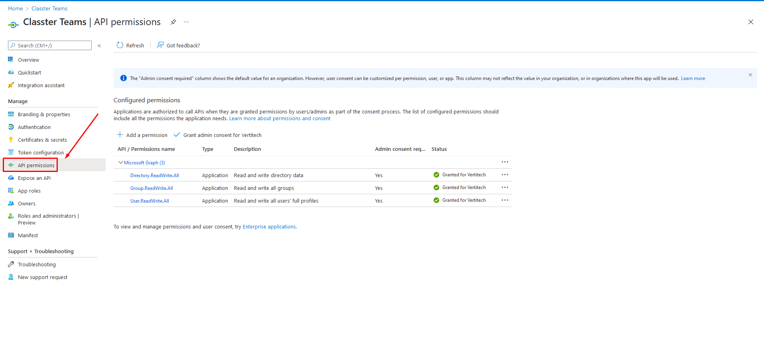Click Granted status for Directory.ReadWrite.All
The width and height of the screenshot is (764, 363).
click(x=460, y=175)
